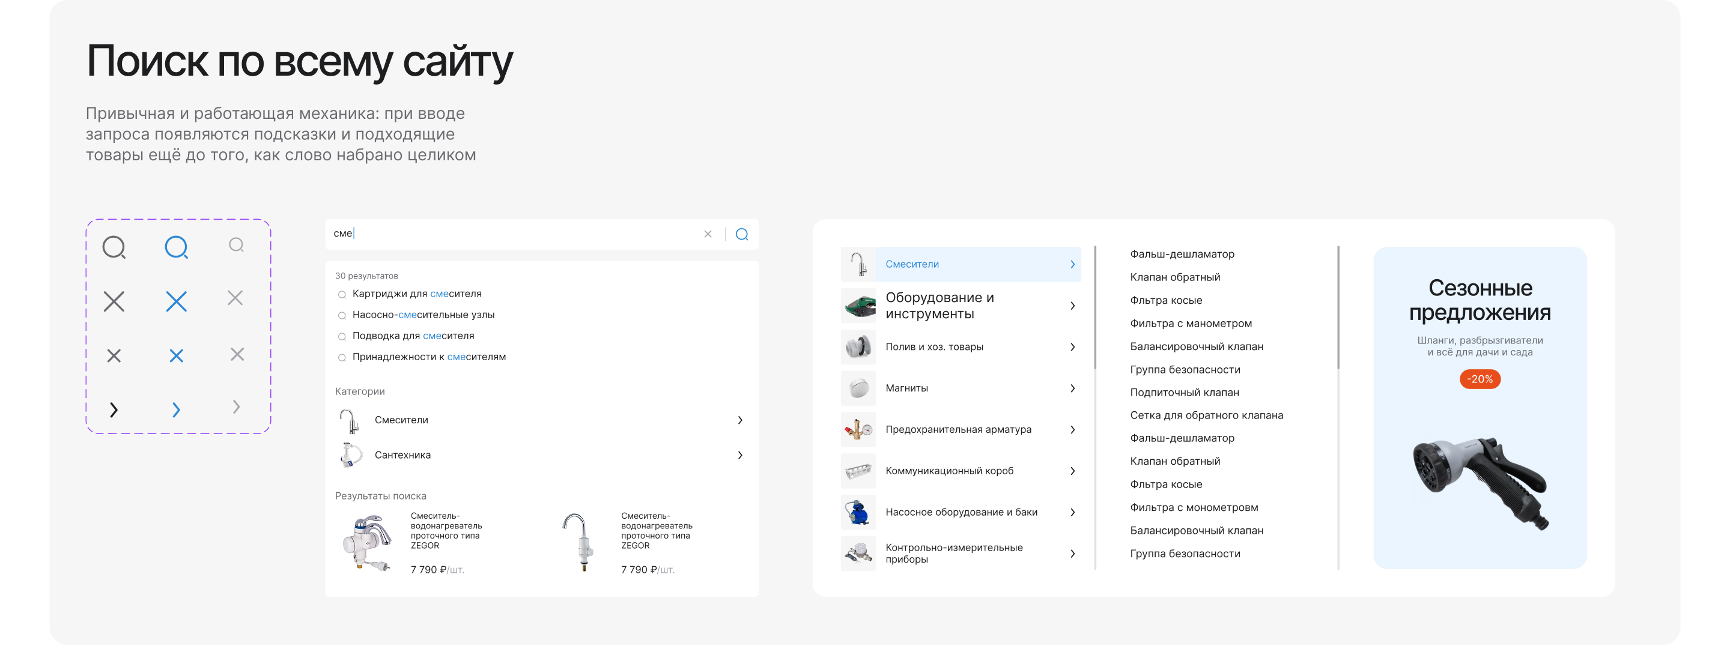This screenshot has height=655, width=1730.
Task: Clear the search field with X icon
Action: pos(707,234)
